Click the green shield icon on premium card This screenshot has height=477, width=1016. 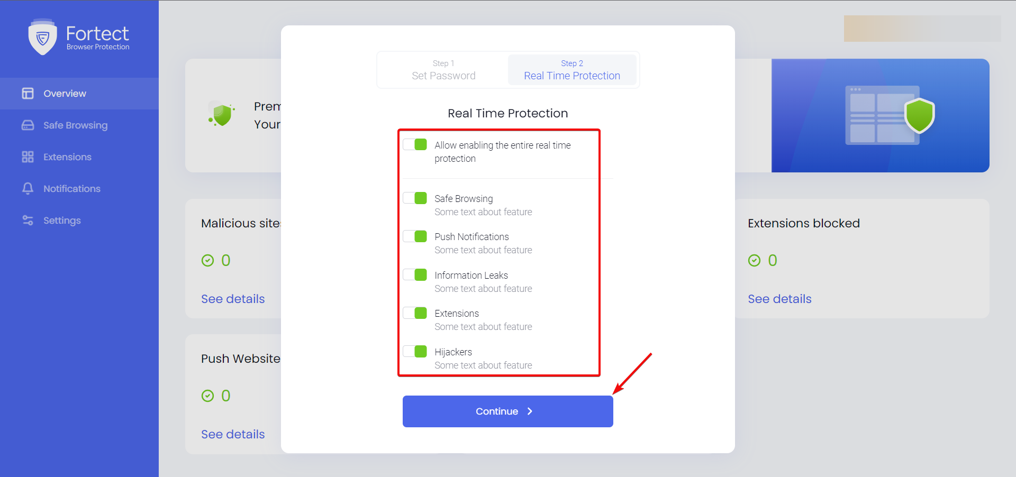tap(222, 114)
